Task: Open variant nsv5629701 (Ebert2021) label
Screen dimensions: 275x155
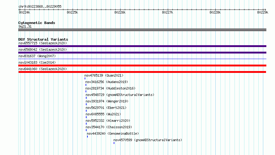Action: pyautogui.click(x=106, y=108)
